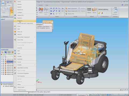Screen dimensions: 129x96
Task: Expand the highlighted assembly node in PathFinder
Action: (x=2, y=62)
